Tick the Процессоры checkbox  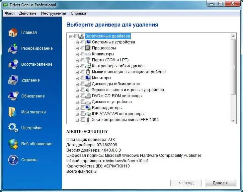pos(83,48)
